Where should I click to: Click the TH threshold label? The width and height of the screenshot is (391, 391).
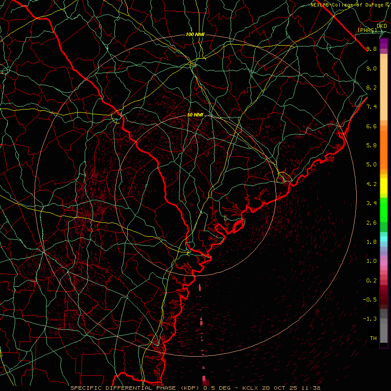tap(373, 338)
